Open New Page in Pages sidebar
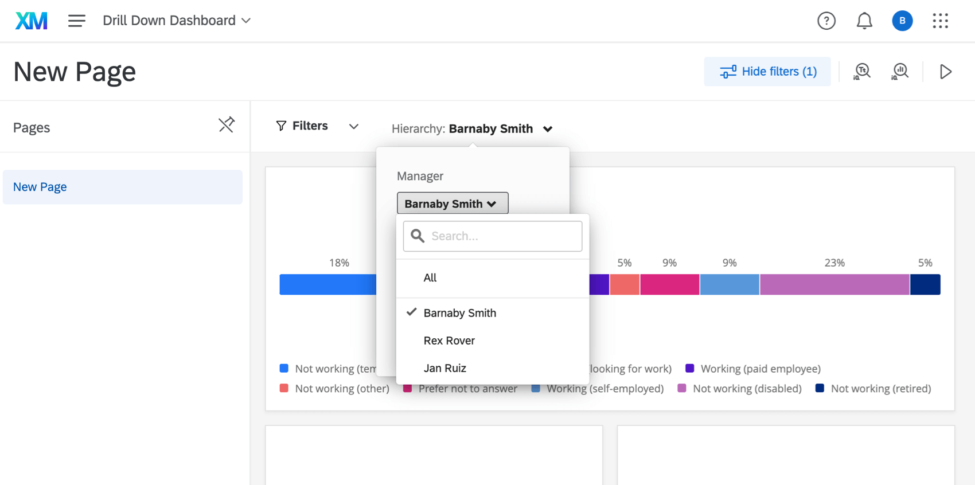Screen dimensions: 975x485 click(x=123, y=187)
